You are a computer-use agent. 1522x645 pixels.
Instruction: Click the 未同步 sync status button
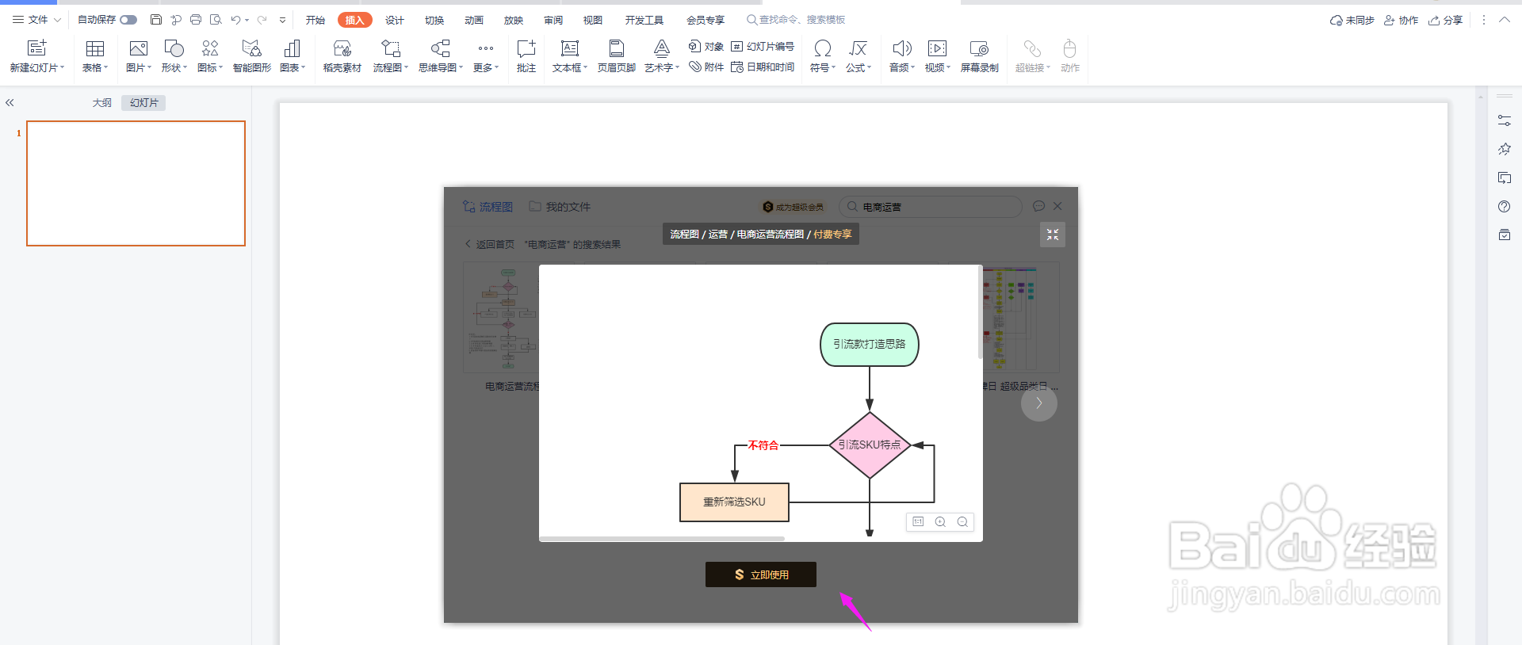pyautogui.click(x=1352, y=21)
